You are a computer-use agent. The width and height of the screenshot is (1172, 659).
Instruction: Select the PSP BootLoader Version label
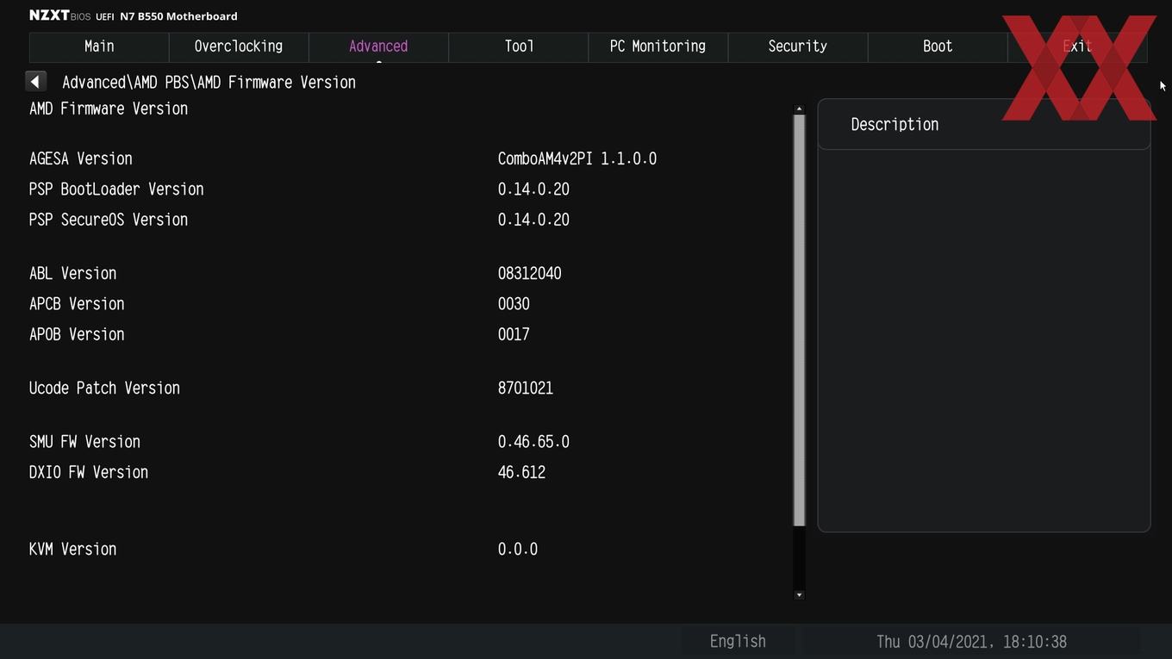tap(116, 189)
